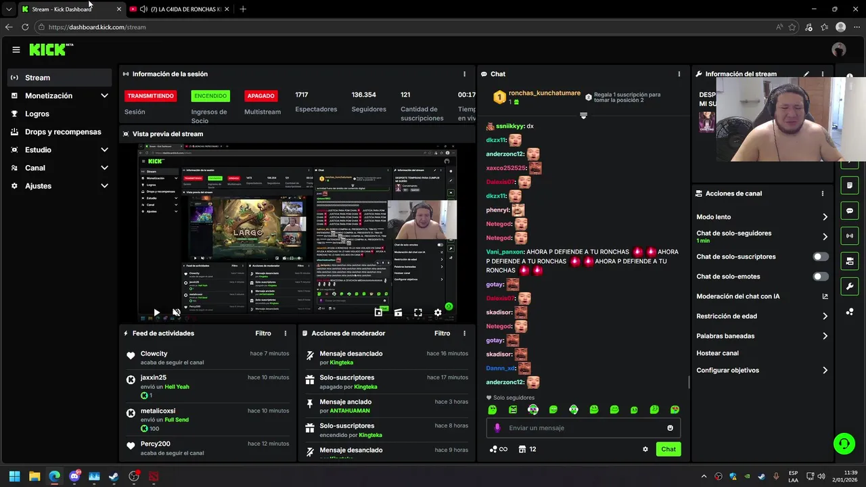Open the Chat panel three-dot menu
Viewport: 866px width, 487px height.
(x=679, y=74)
